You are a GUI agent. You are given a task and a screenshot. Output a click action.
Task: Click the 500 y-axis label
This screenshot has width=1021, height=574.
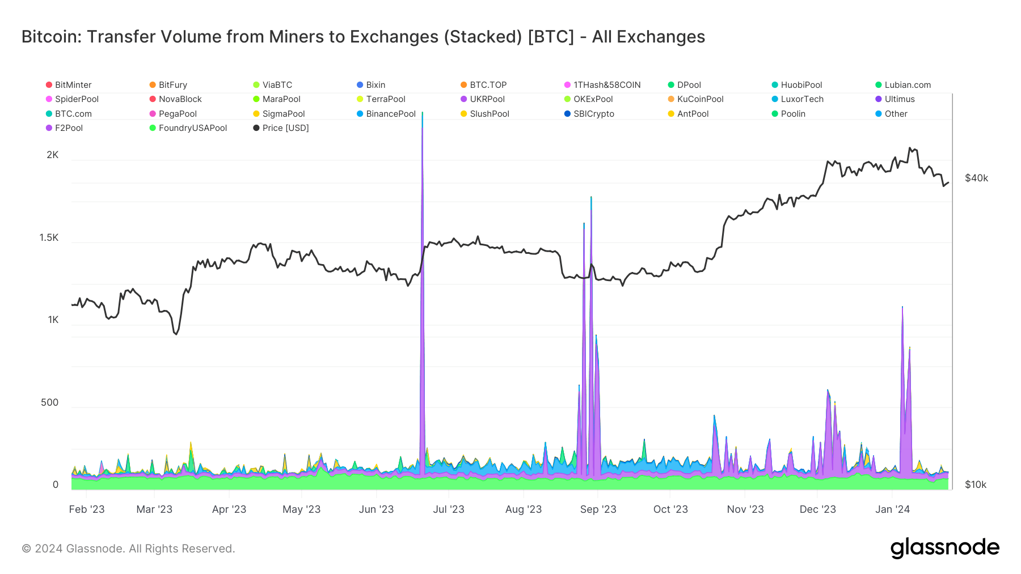pos(50,403)
